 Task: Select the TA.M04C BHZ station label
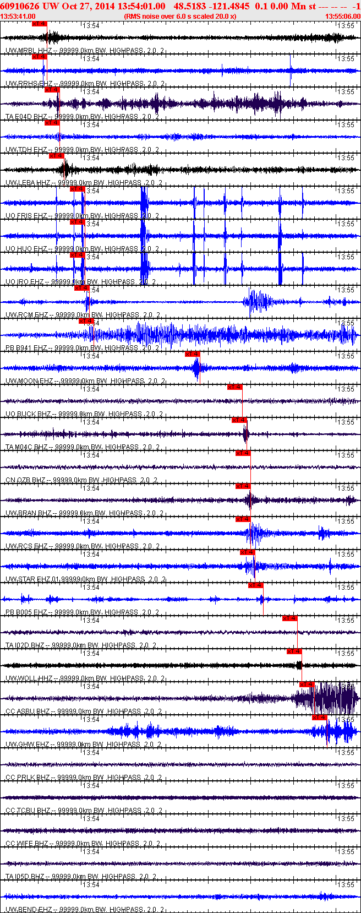83,447
